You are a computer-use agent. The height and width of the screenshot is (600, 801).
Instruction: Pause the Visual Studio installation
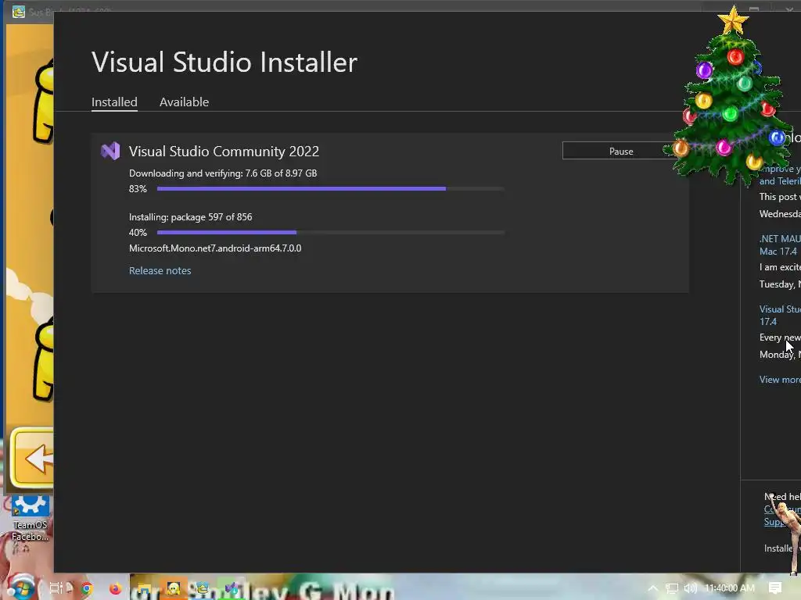click(x=620, y=151)
